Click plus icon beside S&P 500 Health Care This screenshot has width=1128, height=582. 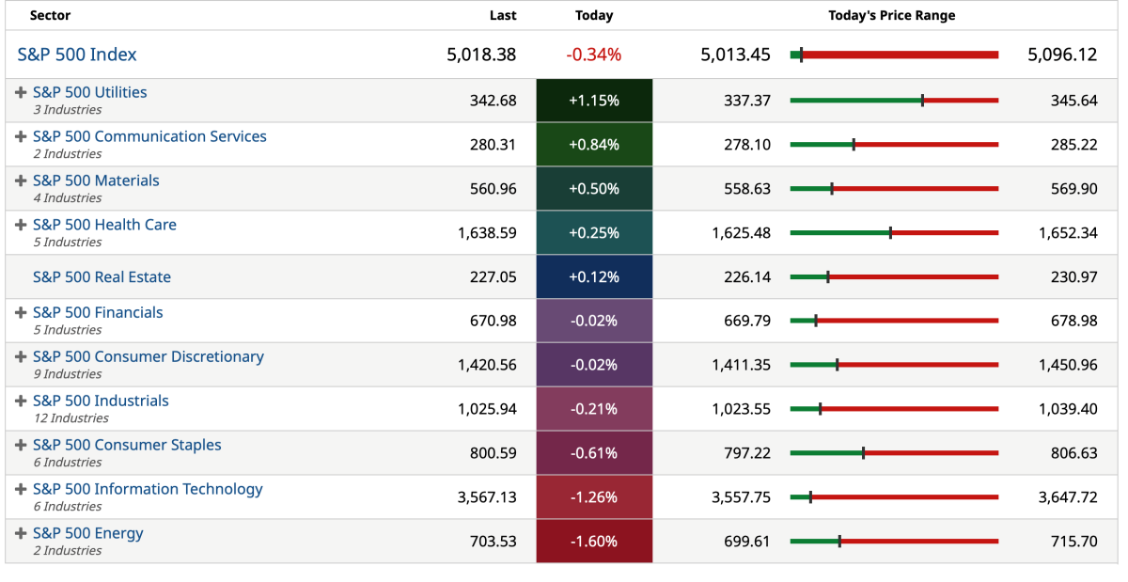tap(21, 225)
